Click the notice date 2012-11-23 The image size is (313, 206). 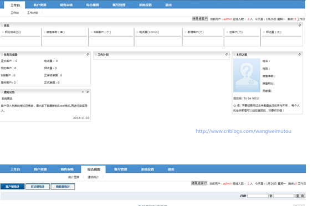coord(81,118)
